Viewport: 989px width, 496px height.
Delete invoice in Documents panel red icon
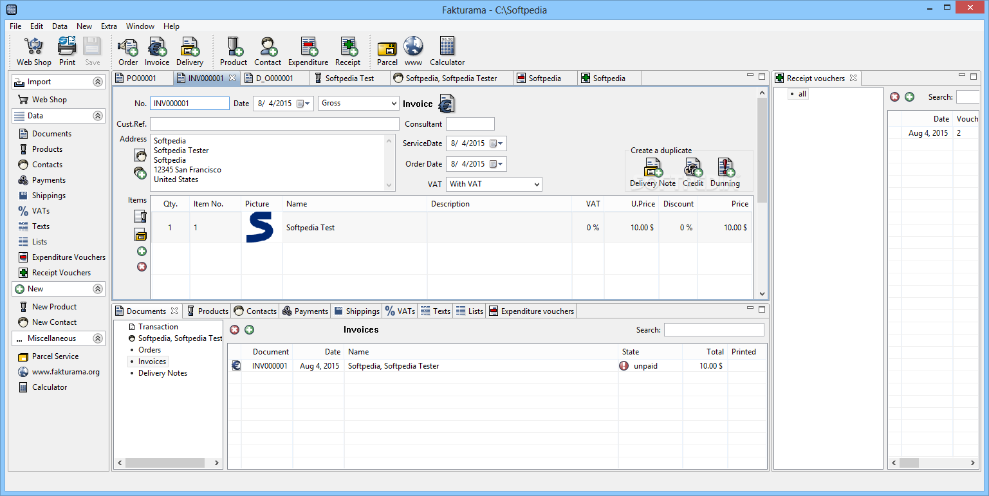pyautogui.click(x=235, y=329)
